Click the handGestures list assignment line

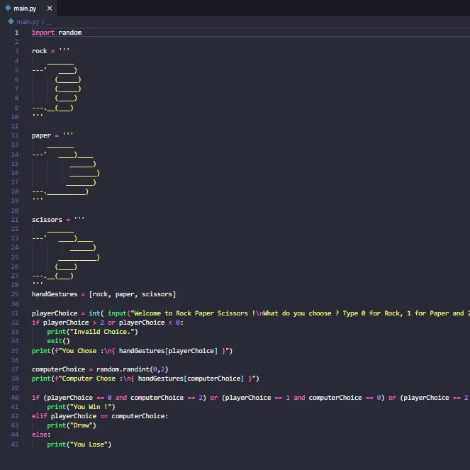point(103,294)
